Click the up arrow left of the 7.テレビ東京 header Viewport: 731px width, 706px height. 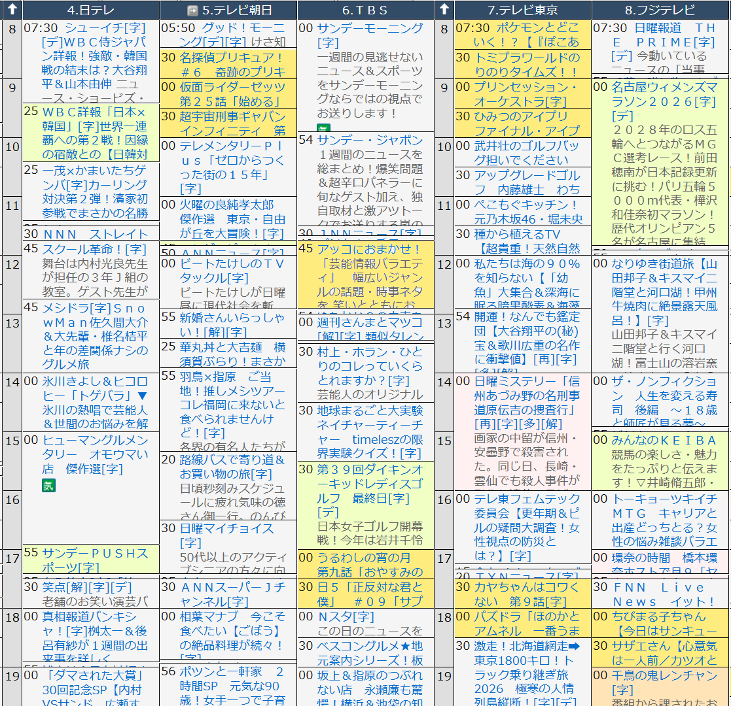[444, 10]
